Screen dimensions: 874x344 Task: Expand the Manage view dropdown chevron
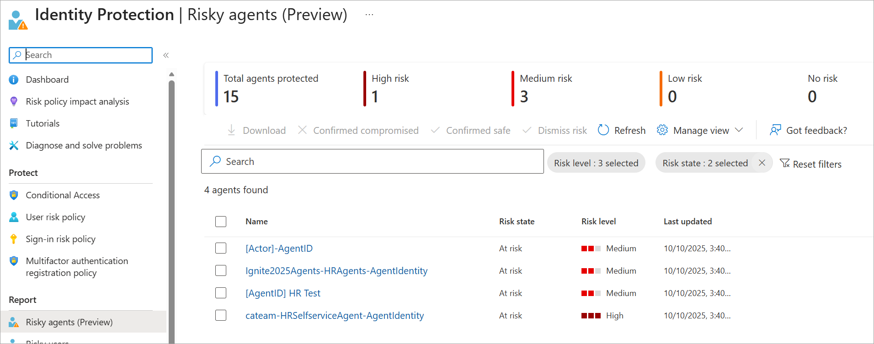pos(739,130)
